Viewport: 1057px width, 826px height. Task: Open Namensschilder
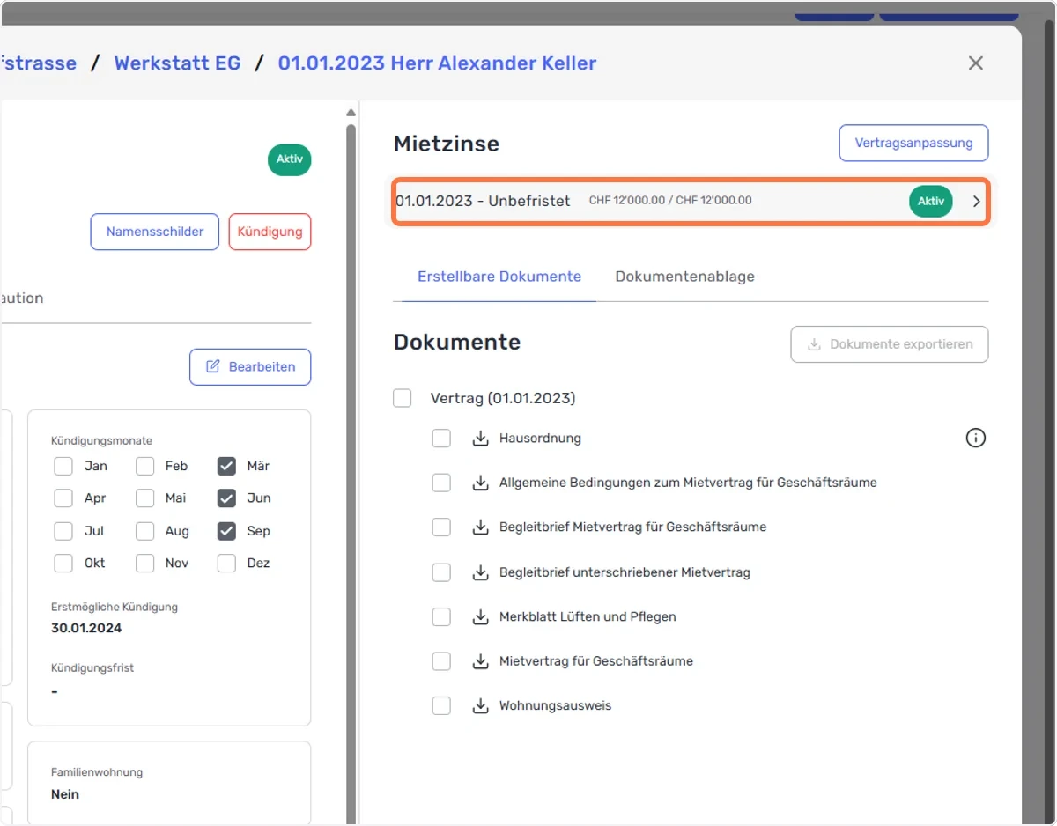click(155, 232)
